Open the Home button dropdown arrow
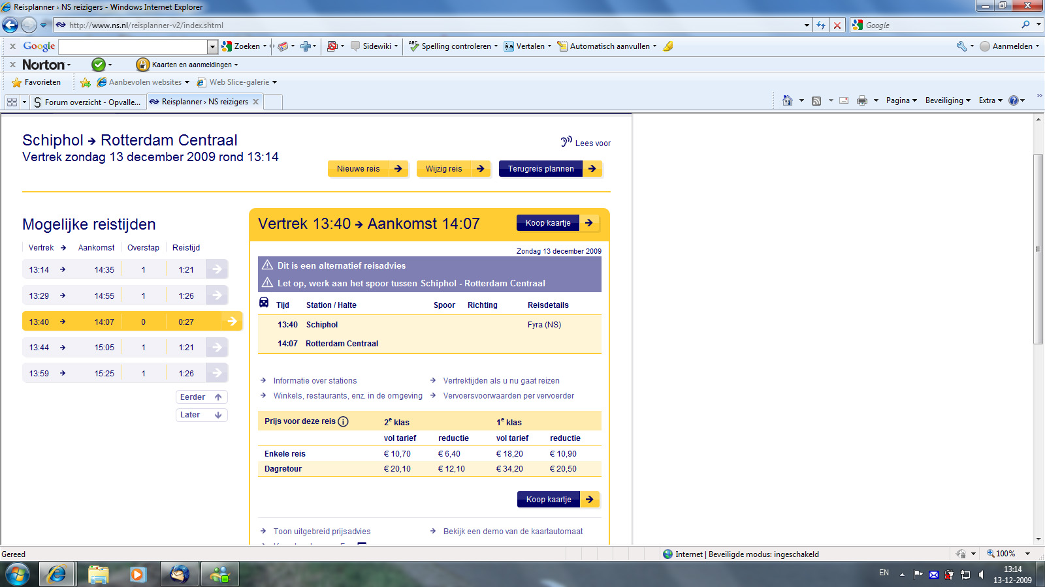Viewport: 1045px width, 587px height. point(801,100)
